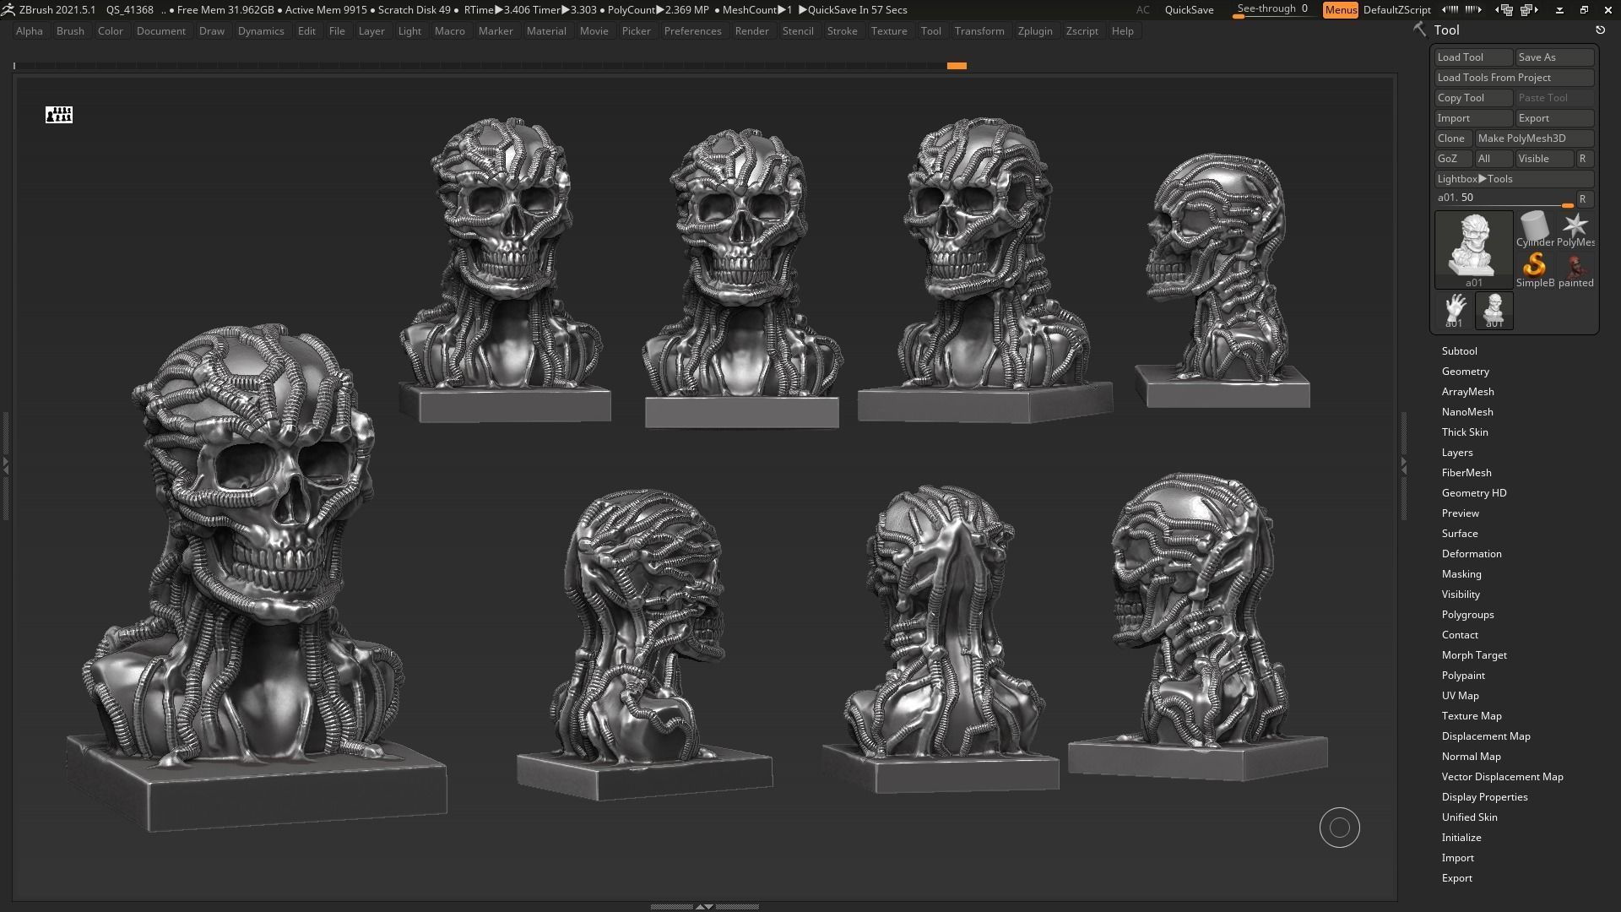This screenshot has height=912, width=1621.
Task: Click the GoZ button
Action: [x=1453, y=159]
